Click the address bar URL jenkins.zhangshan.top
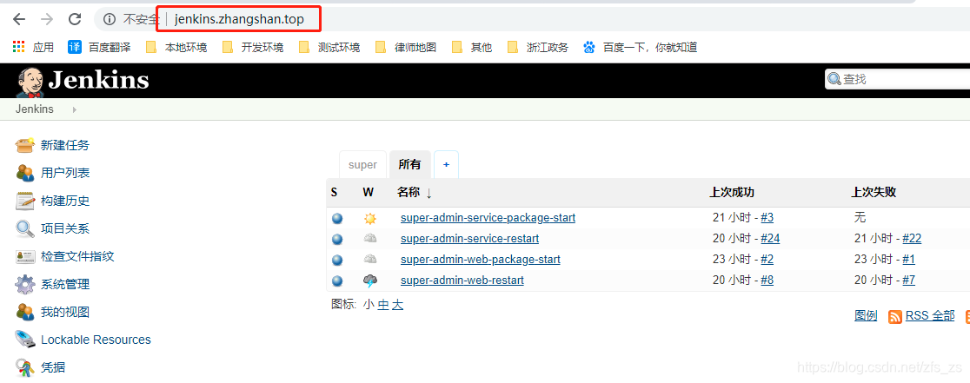This screenshot has width=970, height=383. (239, 19)
